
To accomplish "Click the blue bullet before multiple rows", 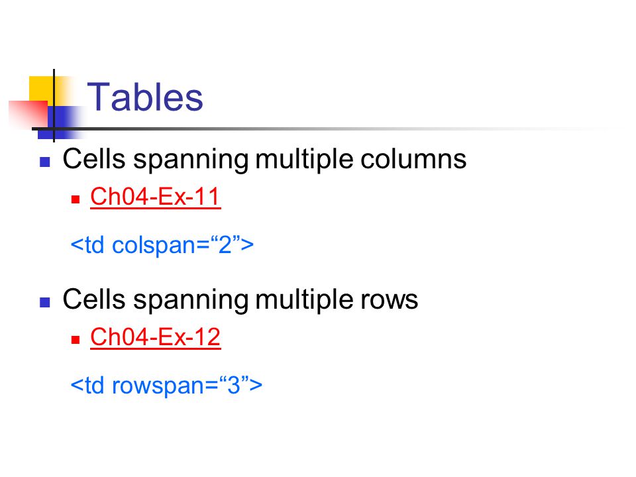I will pyautogui.click(x=44, y=303).
